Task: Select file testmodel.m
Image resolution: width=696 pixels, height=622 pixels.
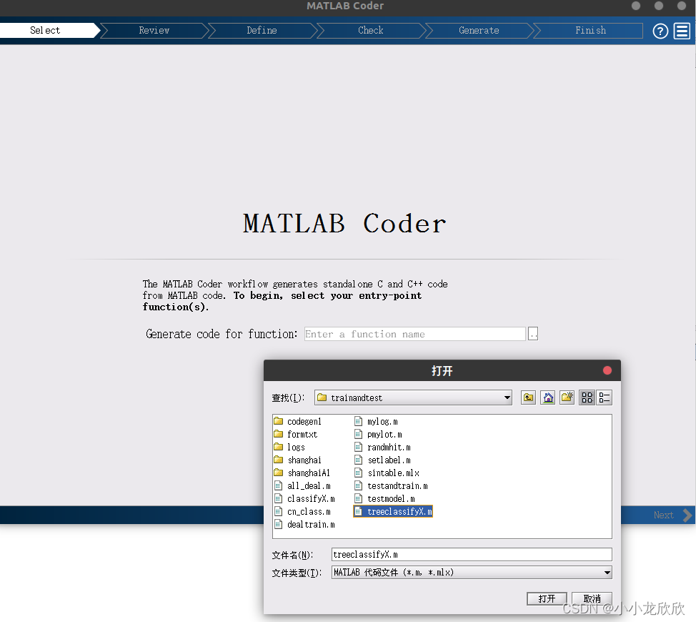Action: (385, 498)
